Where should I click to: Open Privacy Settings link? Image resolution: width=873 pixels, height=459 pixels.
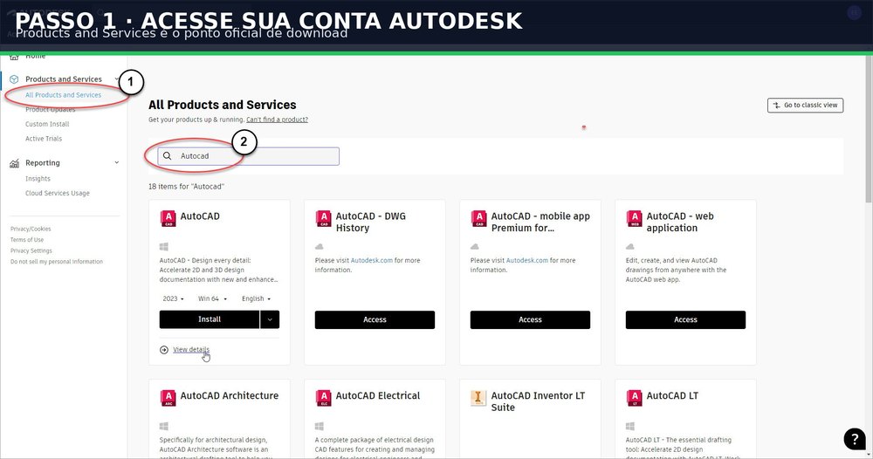[31, 251]
